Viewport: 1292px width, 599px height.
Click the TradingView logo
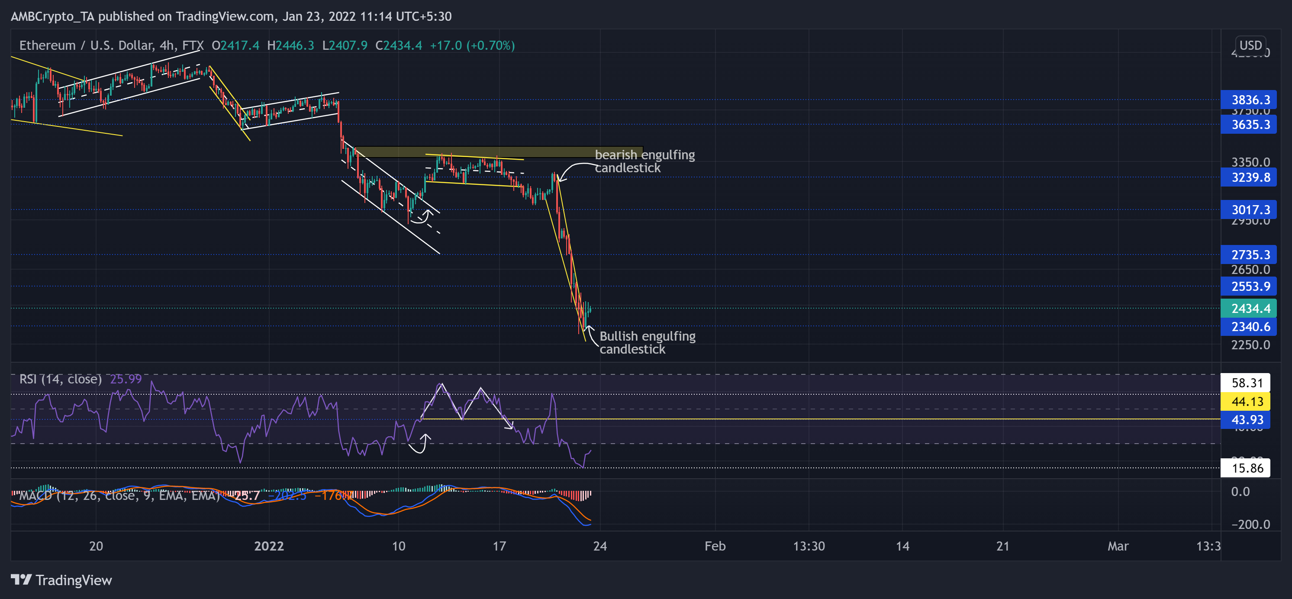[x=61, y=580]
